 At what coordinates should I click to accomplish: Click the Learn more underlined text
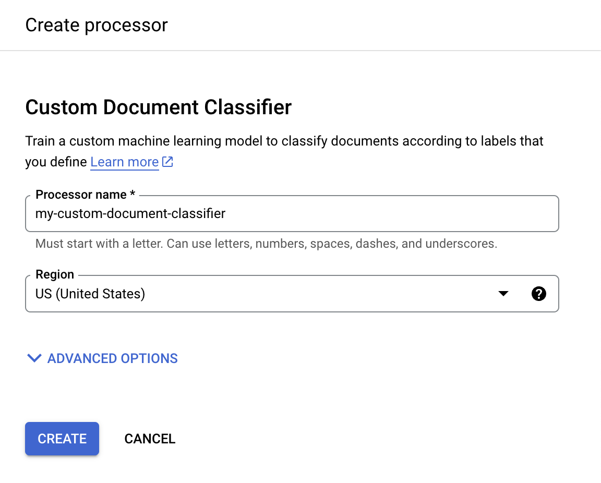tap(124, 162)
